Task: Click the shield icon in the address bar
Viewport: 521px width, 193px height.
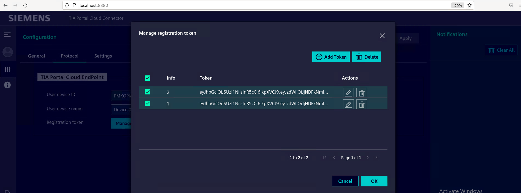Action: click(67, 5)
